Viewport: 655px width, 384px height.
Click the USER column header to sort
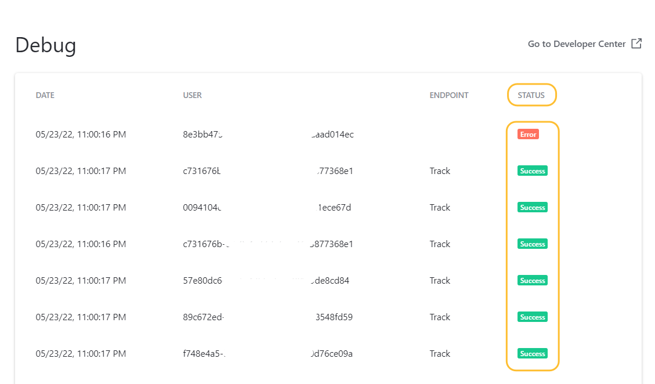[192, 95]
